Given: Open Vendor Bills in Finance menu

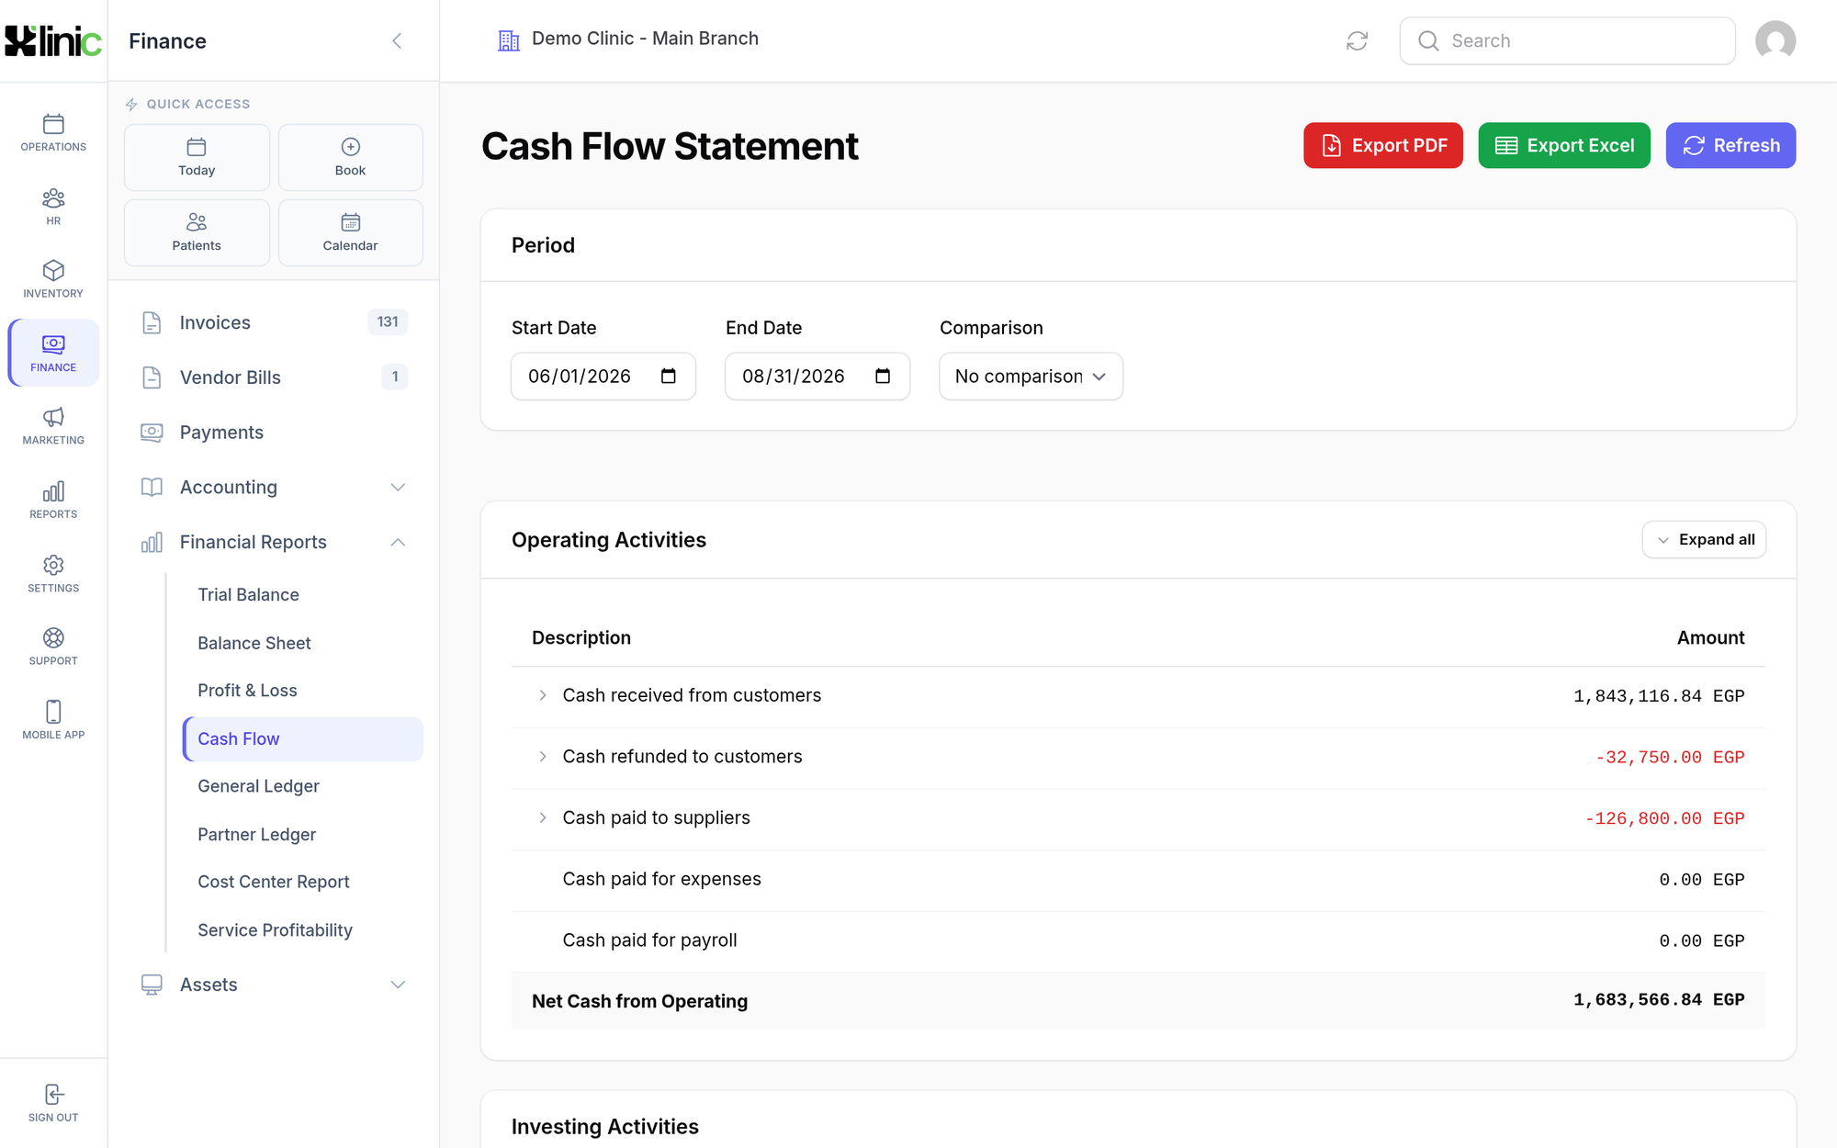Looking at the screenshot, I should pyautogui.click(x=273, y=377).
